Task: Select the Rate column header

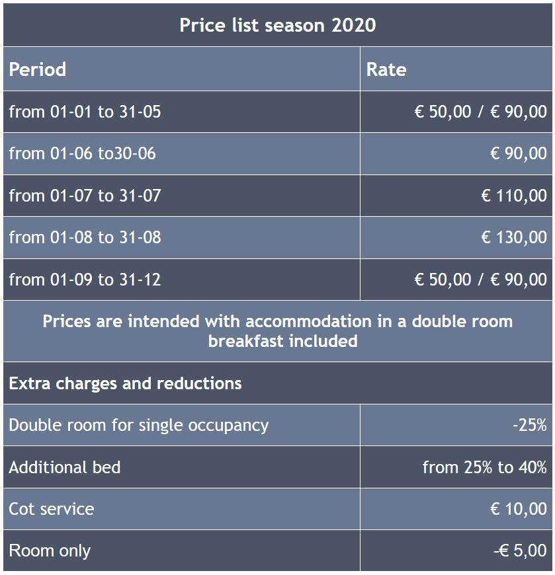Action: coord(386,69)
